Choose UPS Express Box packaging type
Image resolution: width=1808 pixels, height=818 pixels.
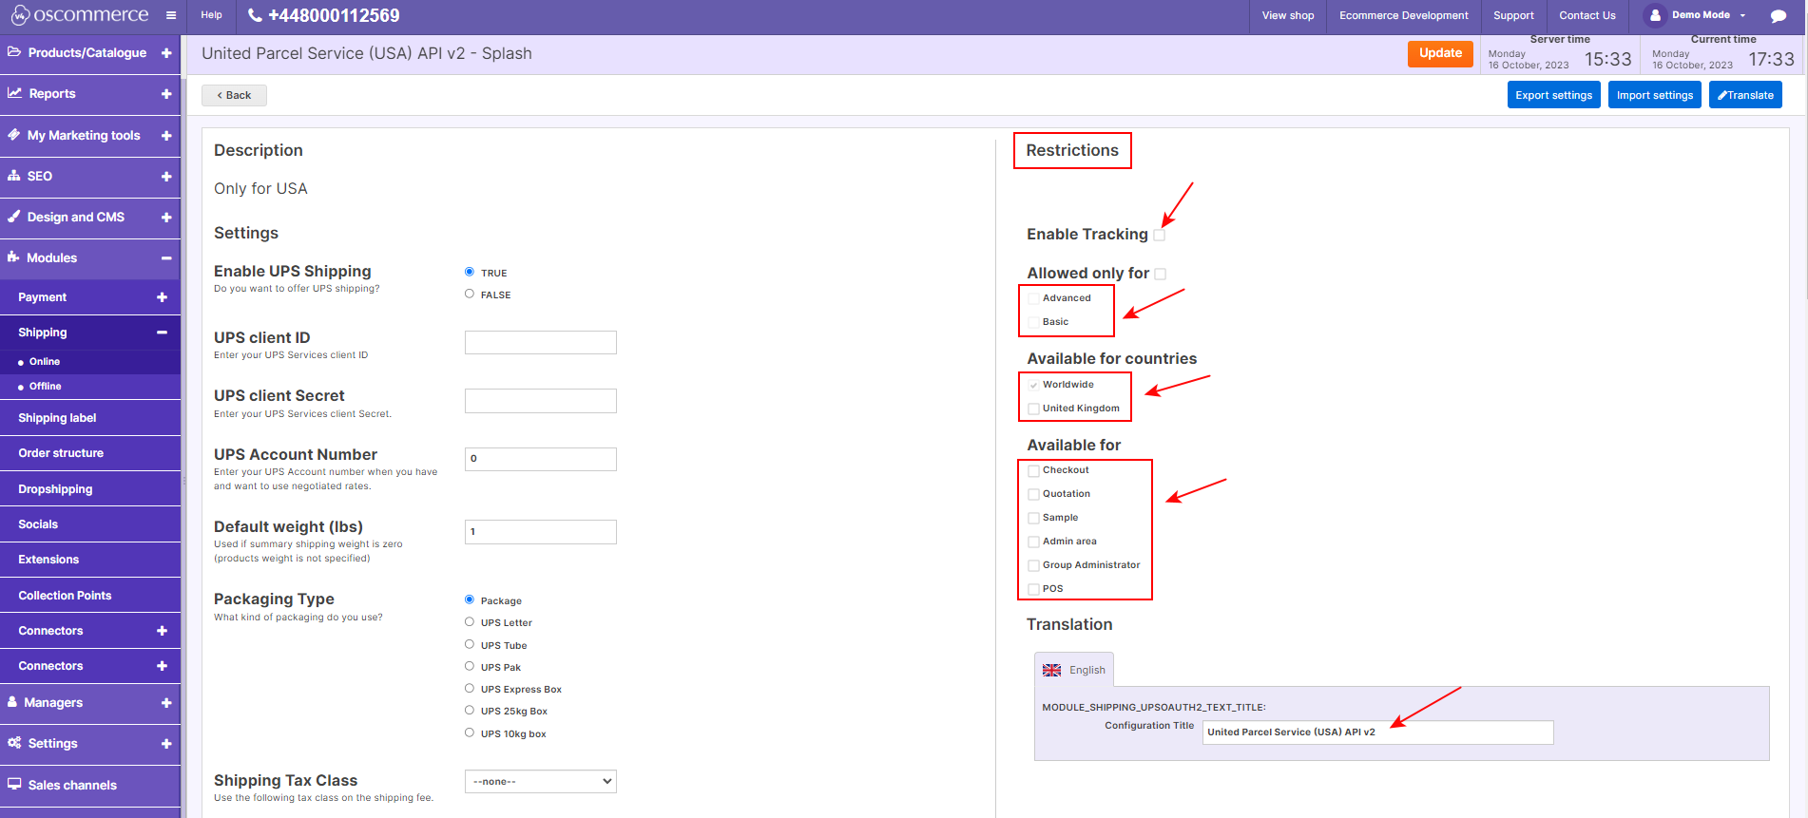tap(470, 689)
